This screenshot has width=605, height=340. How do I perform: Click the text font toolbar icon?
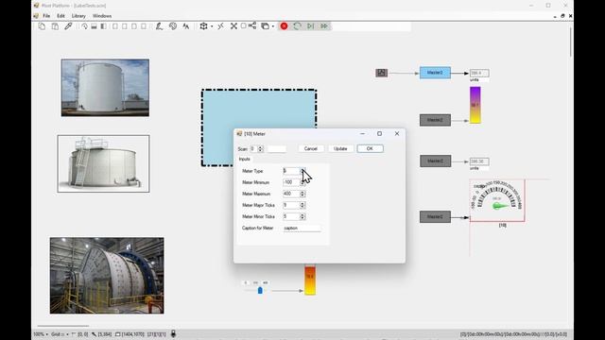click(x=186, y=26)
